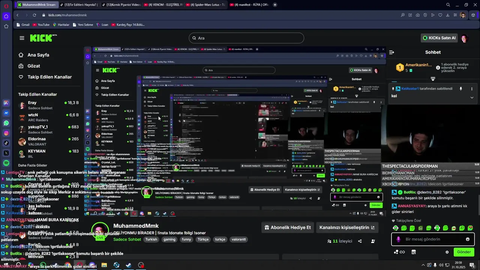Reload the page
Screen dimensions: 480x270
click(34, 15)
